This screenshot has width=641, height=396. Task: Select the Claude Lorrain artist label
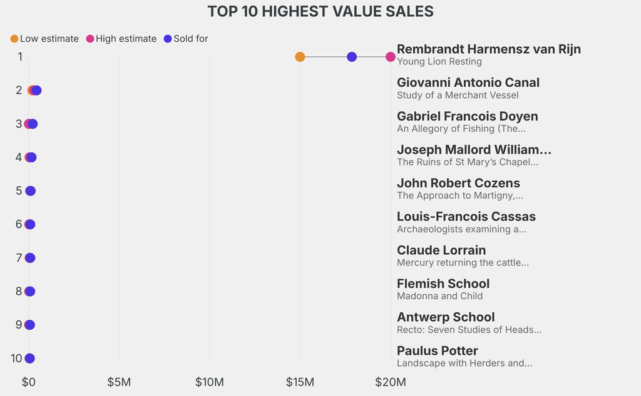[441, 250]
